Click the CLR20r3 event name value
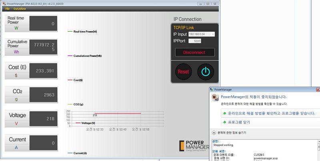This screenshot has width=320, height=161. tap(259, 155)
